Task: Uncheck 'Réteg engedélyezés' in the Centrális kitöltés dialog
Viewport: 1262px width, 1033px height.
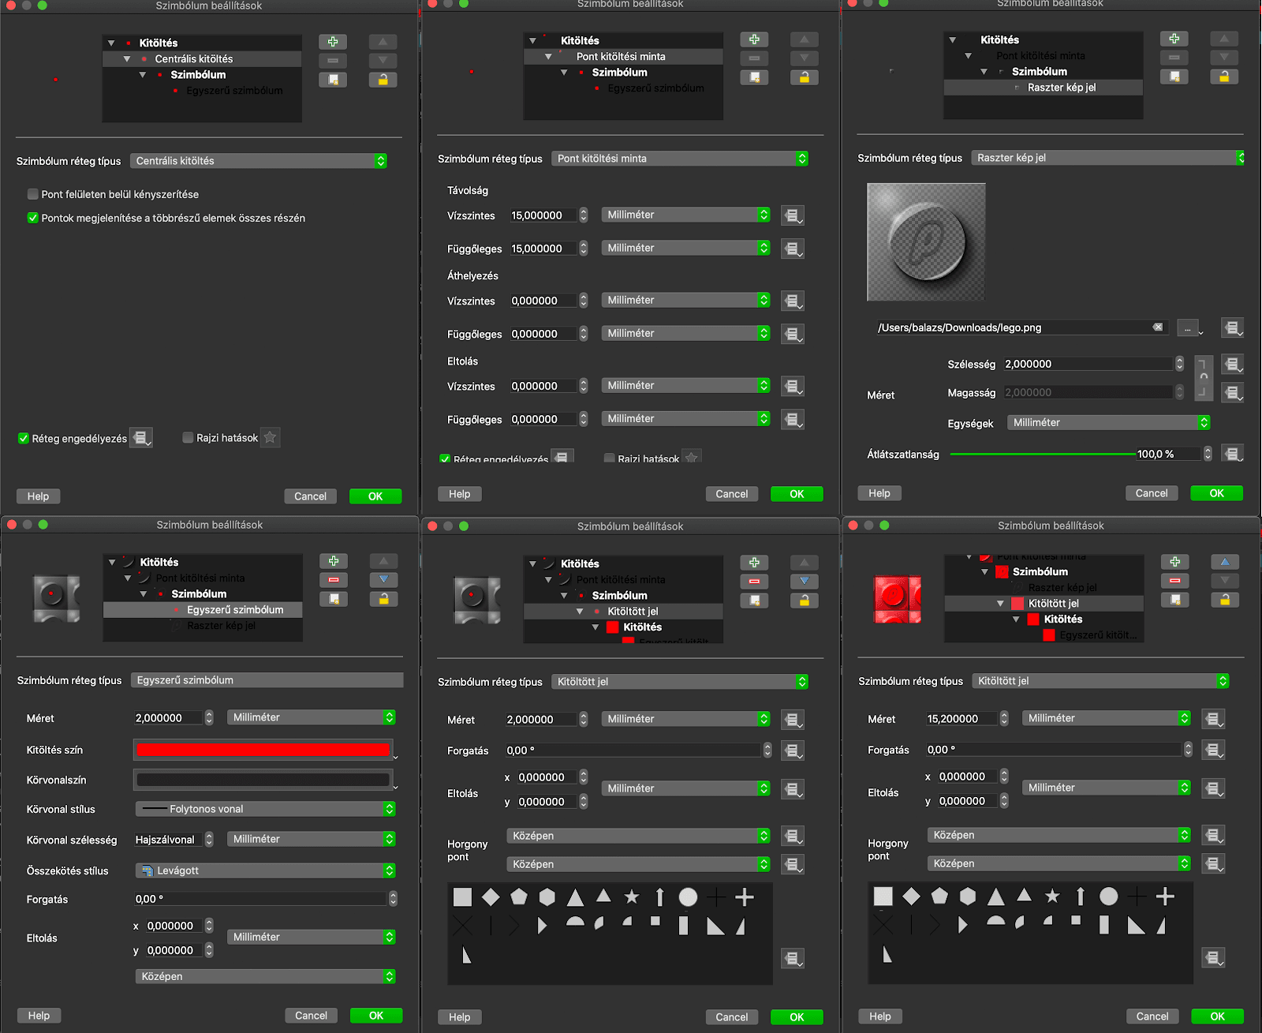Action: click(x=24, y=438)
